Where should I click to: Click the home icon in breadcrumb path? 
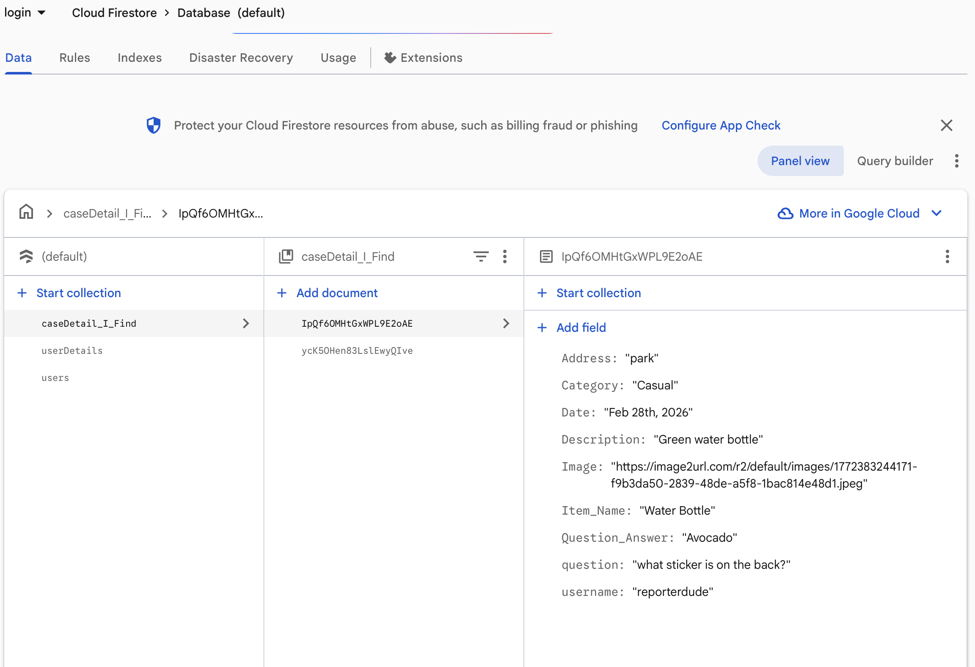click(26, 212)
